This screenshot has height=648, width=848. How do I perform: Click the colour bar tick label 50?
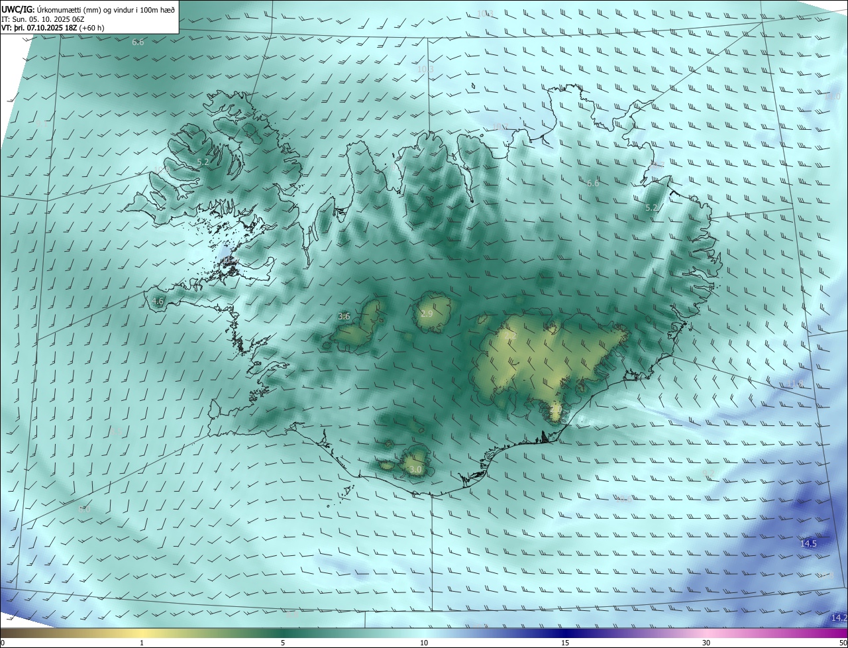click(843, 643)
